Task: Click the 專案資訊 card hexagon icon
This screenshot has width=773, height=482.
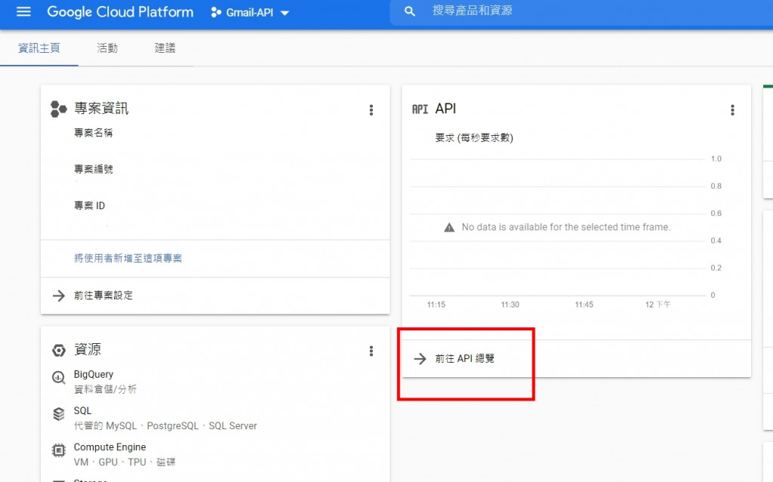Action: [58, 109]
